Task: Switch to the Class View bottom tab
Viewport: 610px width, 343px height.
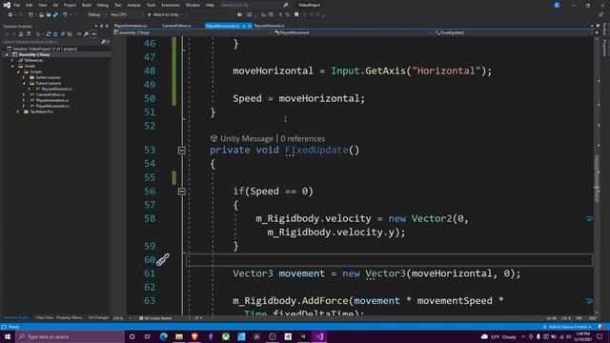Action: (x=44, y=317)
